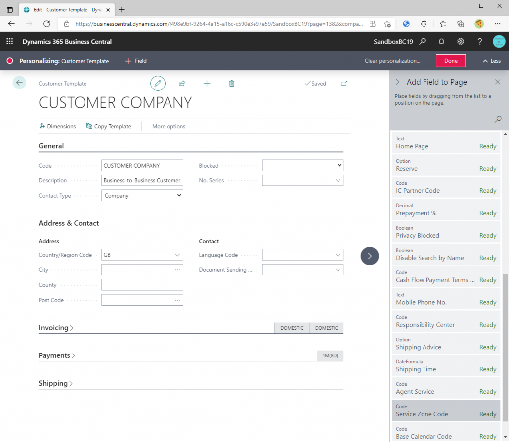The image size is (509, 442).
Task: Open page in new window icon
Action: 344,84
